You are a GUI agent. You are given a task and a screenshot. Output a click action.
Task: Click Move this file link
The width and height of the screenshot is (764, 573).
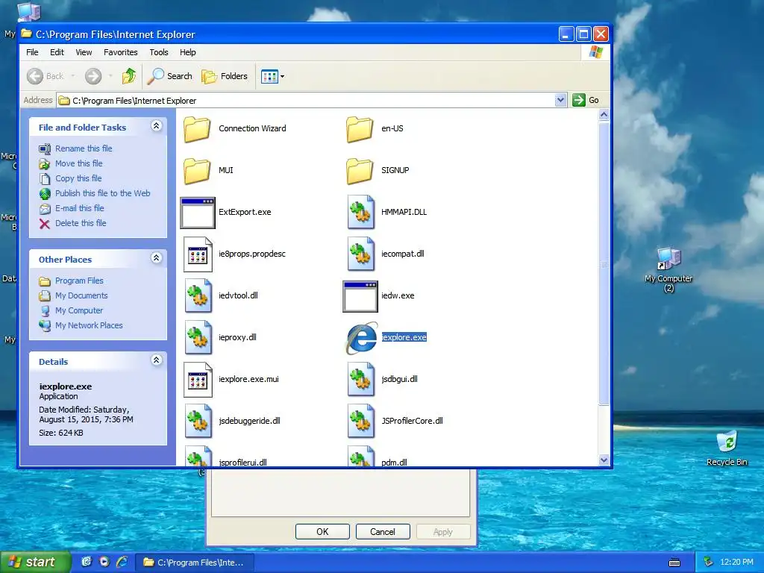coord(78,163)
